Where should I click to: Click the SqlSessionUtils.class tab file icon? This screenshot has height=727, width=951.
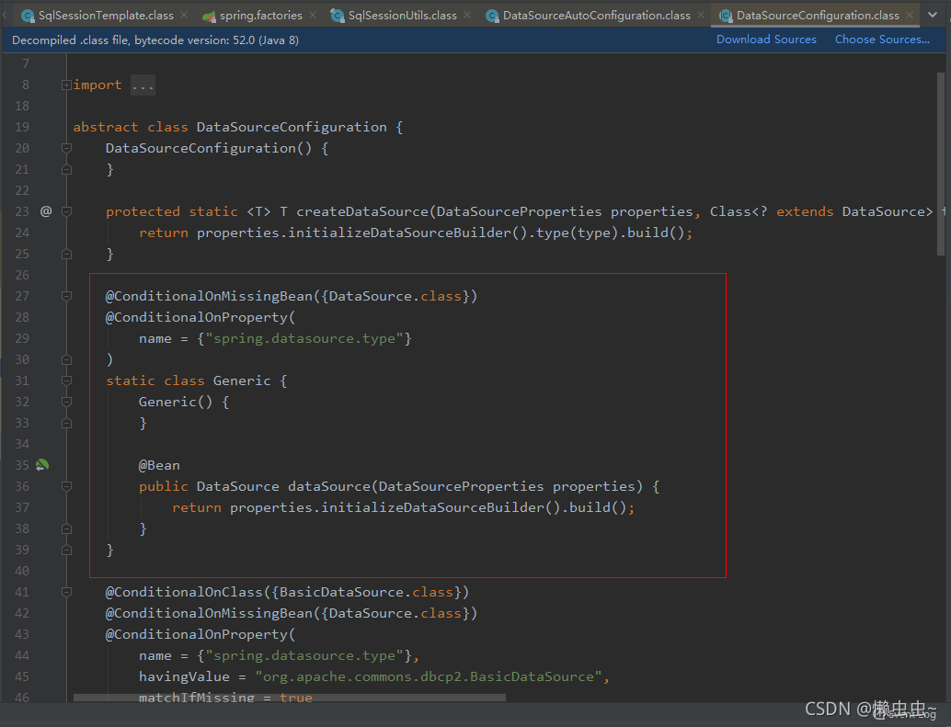(x=338, y=16)
